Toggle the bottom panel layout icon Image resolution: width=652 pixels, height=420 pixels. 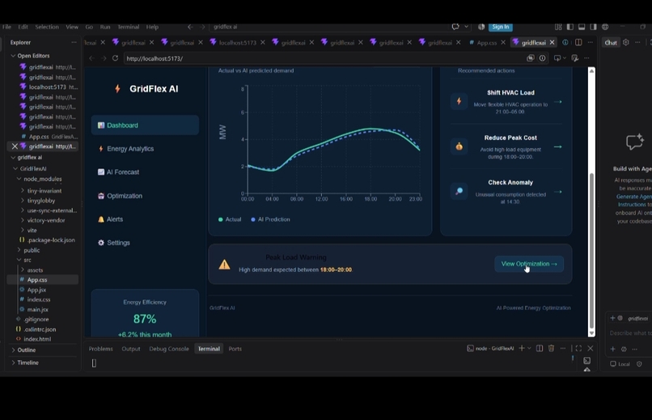coord(582,27)
